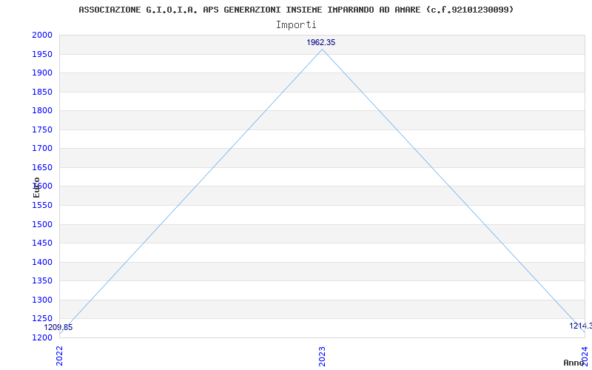Click the 1750 y-axis tick label

coord(42,130)
